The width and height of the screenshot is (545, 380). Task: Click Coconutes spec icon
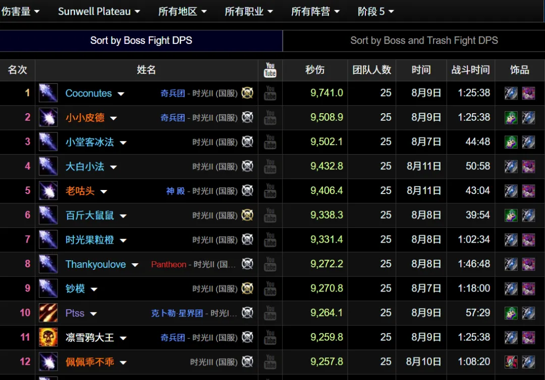click(48, 92)
